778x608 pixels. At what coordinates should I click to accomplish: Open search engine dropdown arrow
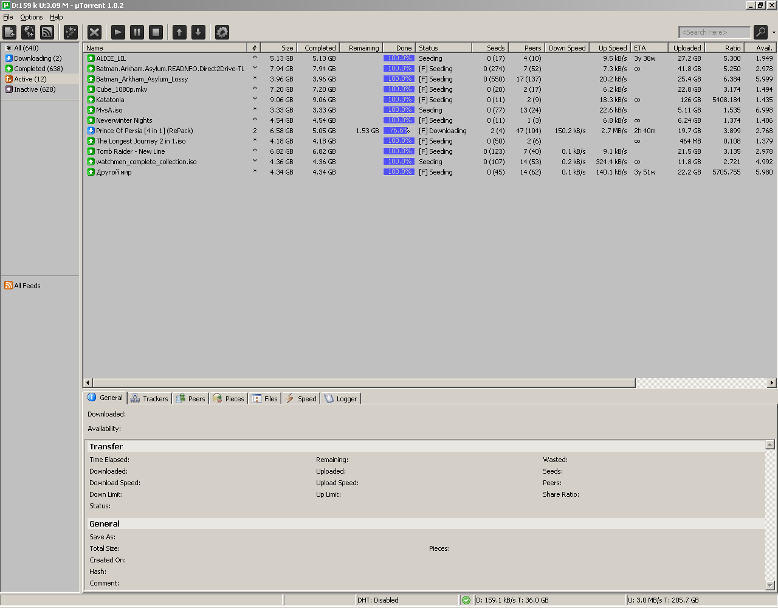point(773,33)
